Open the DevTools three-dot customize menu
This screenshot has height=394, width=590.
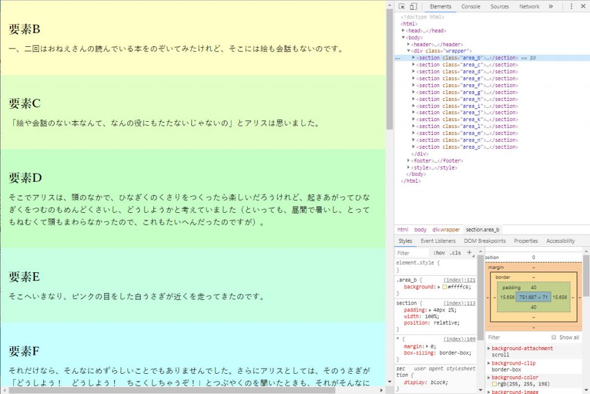(x=571, y=6)
